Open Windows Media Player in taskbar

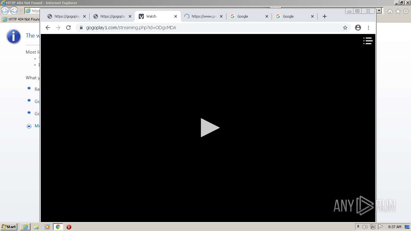click(x=47, y=227)
